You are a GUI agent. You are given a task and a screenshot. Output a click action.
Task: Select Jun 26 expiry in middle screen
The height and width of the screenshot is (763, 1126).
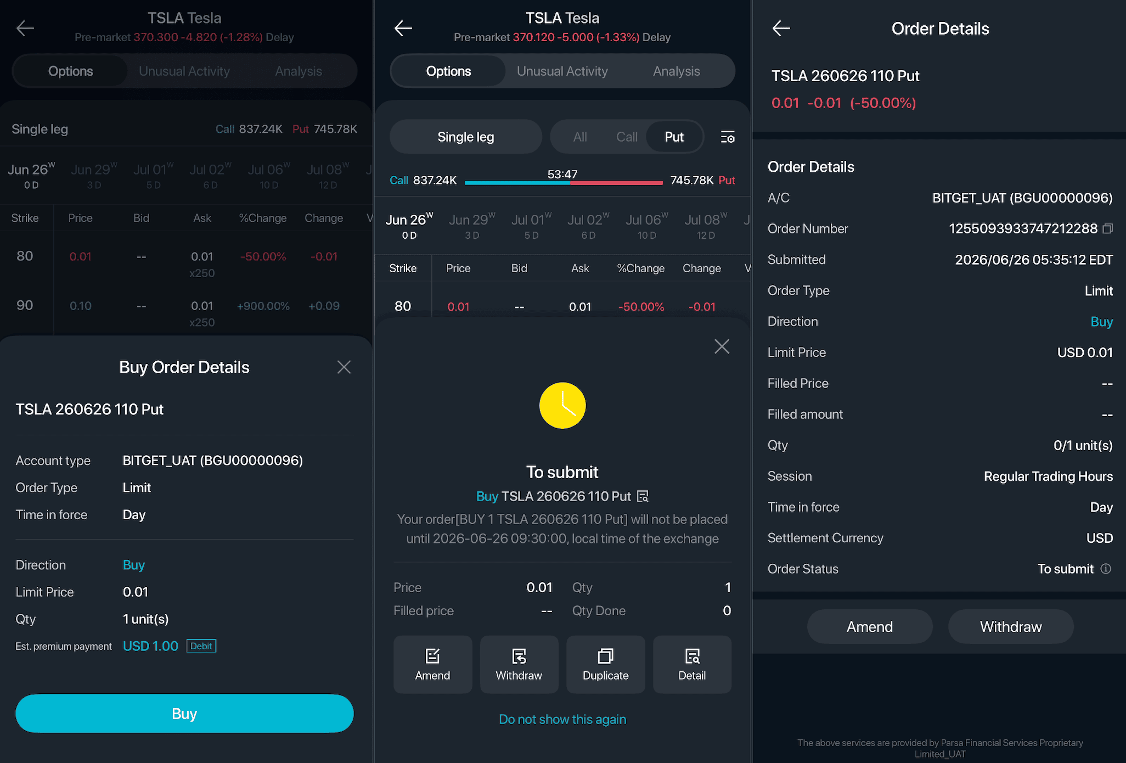coord(409,226)
